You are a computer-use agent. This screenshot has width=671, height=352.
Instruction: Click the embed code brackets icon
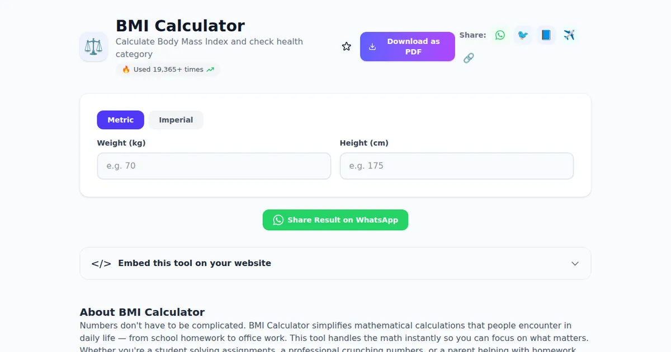coord(101,264)
